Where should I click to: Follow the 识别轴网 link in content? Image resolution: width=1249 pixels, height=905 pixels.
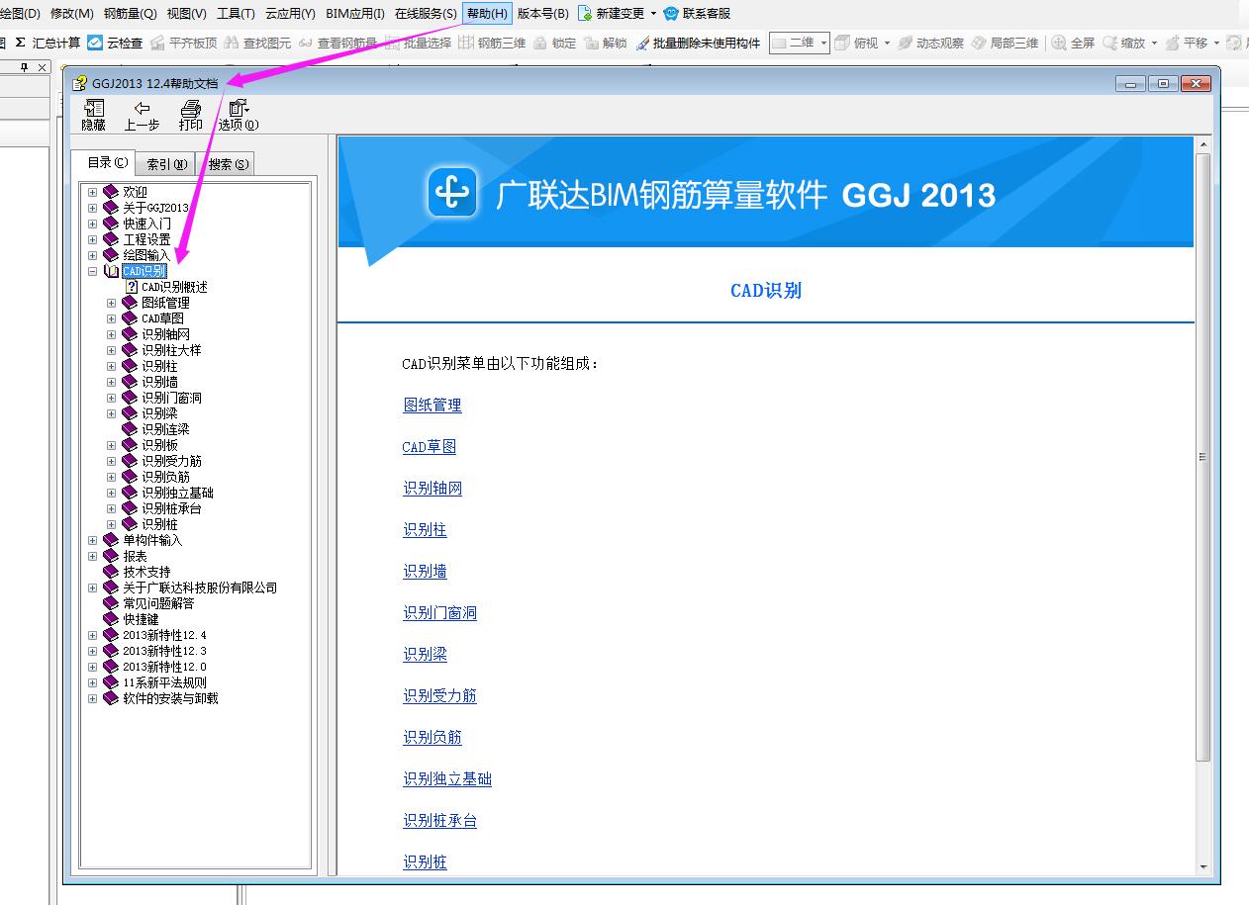click(x=432, y=489)
